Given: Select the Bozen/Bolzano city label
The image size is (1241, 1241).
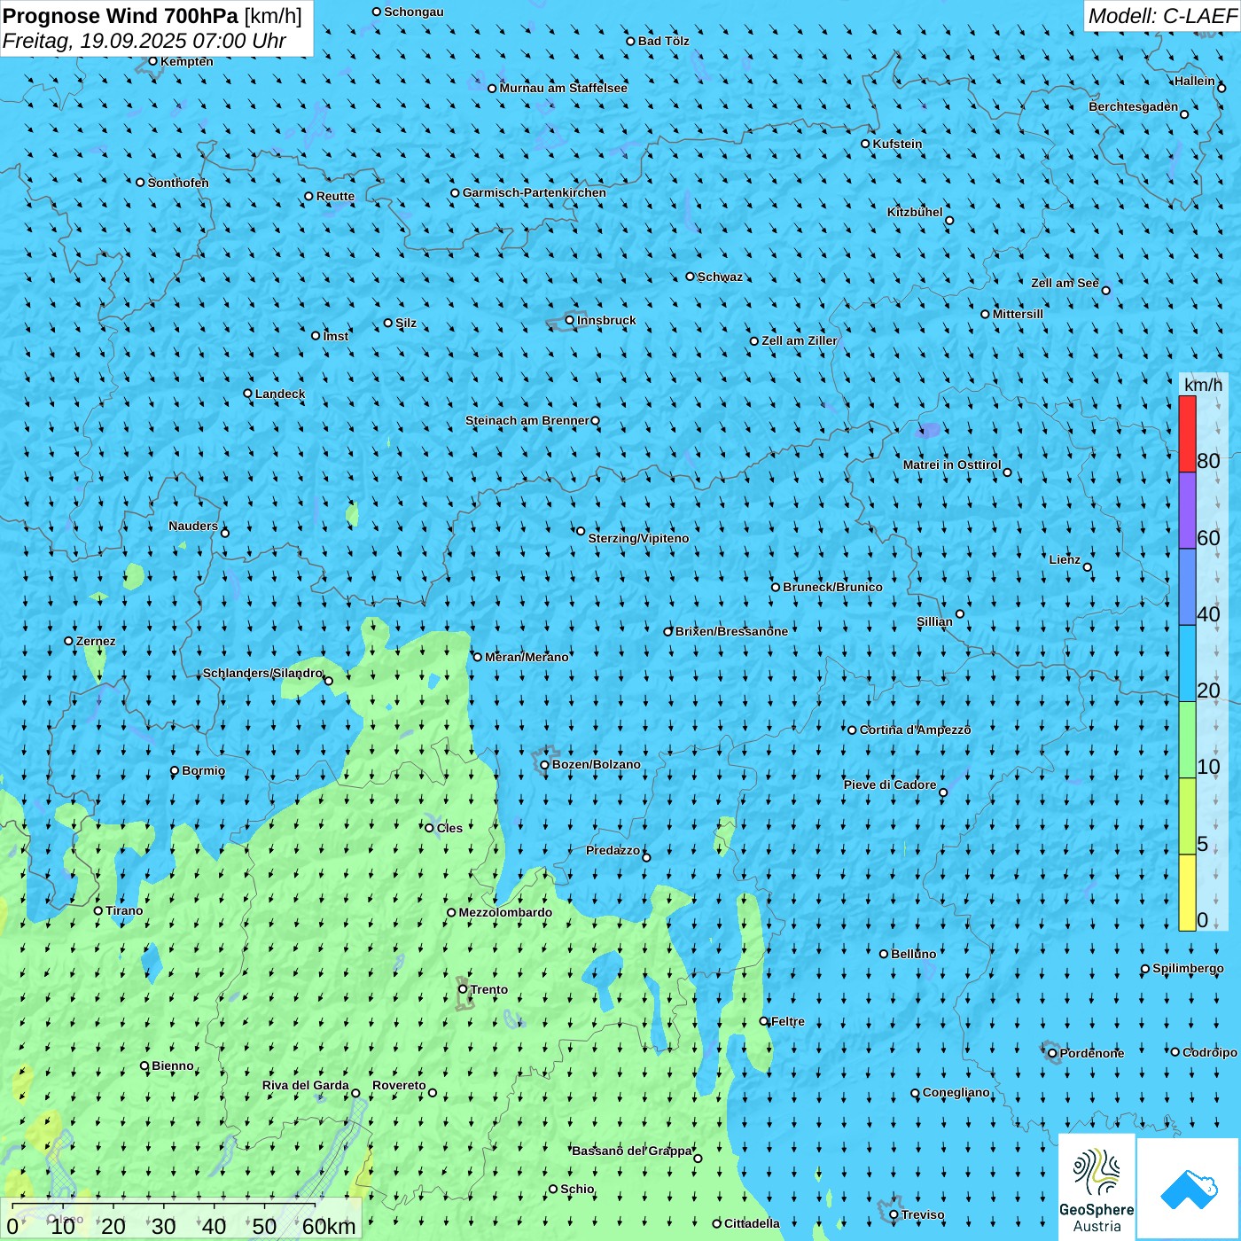Looking at the screenshot, I should pos(596,764).
